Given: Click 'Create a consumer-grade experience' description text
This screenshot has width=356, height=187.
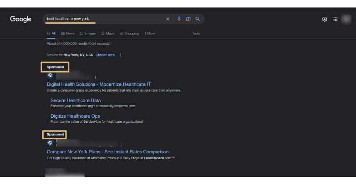Looking at the screenshot, I should pyautogui.click(x=114, y=90).
